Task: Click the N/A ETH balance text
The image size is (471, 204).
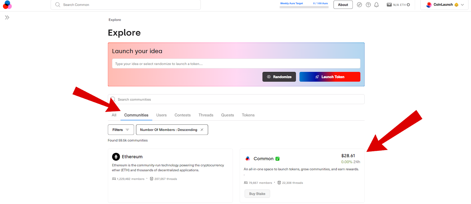Action: pyautogui.click(x=399, y=5)
